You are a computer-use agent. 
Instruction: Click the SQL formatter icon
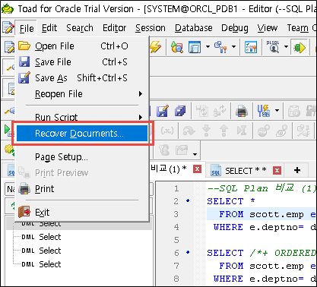tap(263, 111)
